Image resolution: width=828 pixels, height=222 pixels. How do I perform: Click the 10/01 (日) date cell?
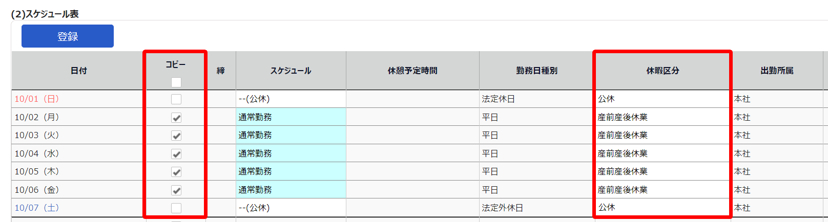[x=37, y=99]
